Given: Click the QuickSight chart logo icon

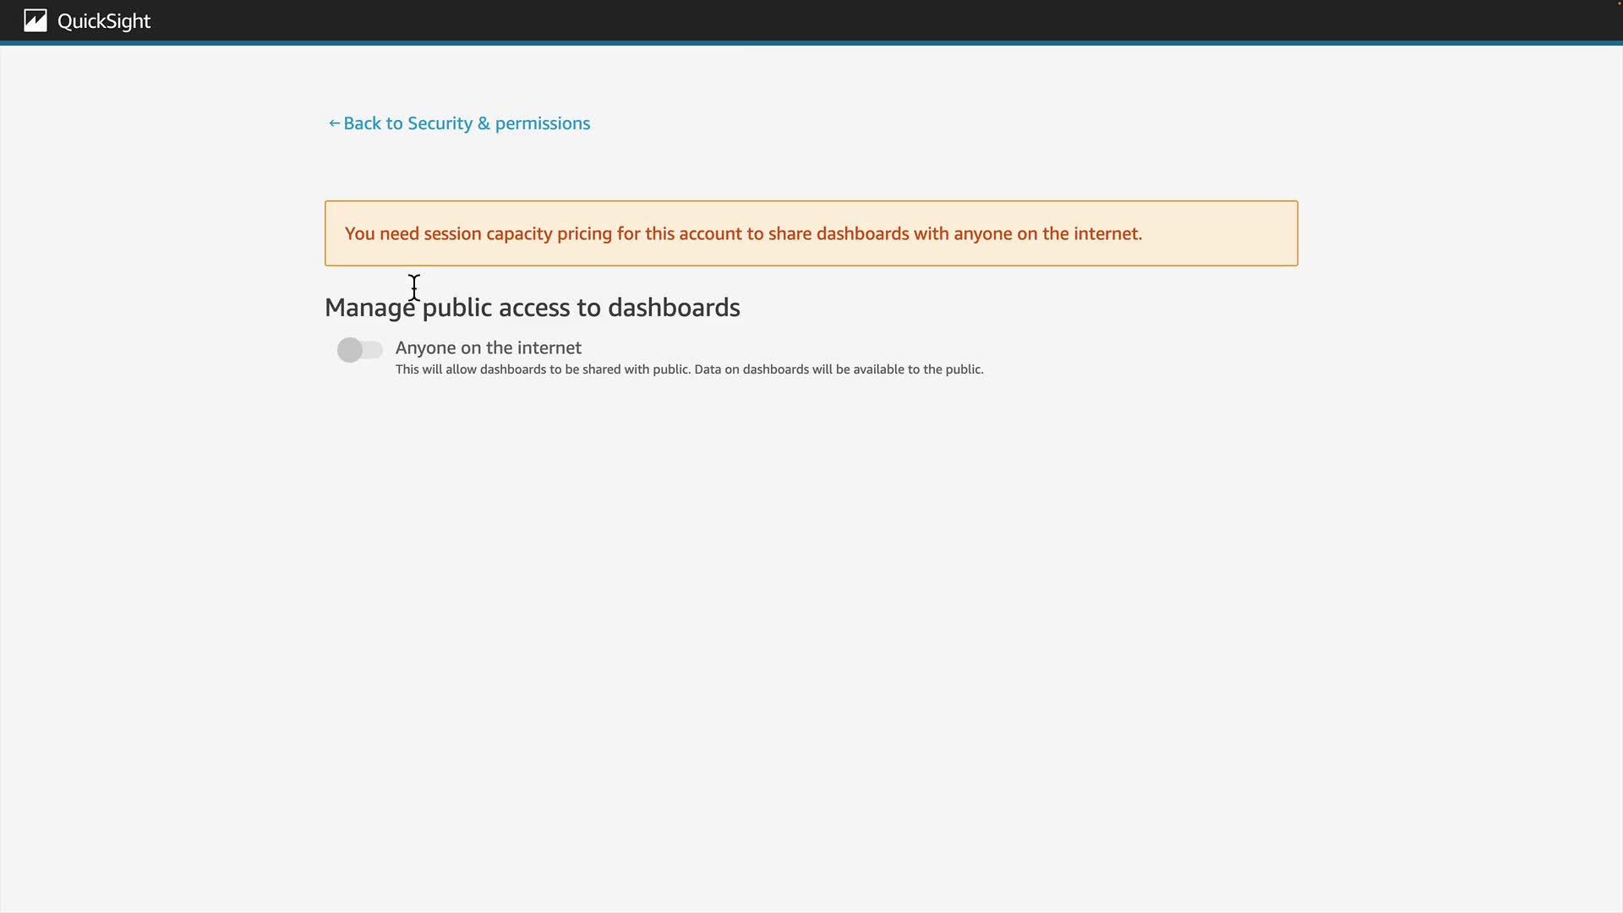Looking at the screenshot, I should coord(35,20).
